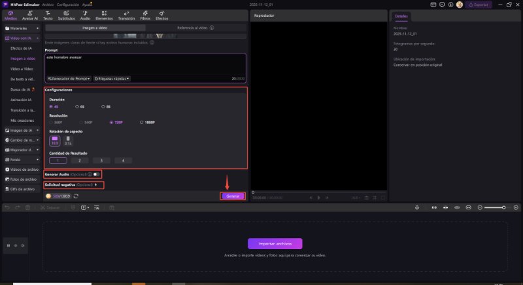Select the 720P resolution option
The width and height of the screenshot is (523, 285).
[116, 123]
